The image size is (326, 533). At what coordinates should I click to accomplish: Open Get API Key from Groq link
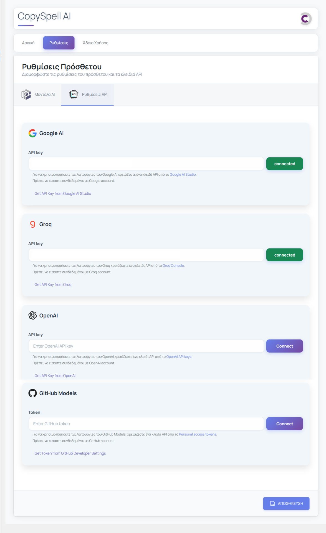click(x=53, y=285)
